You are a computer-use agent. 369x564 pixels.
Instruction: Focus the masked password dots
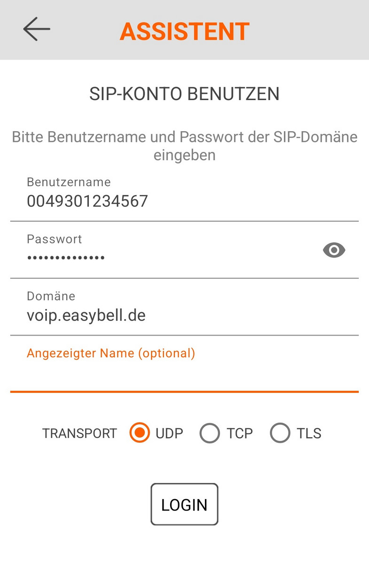coord(66,258)
